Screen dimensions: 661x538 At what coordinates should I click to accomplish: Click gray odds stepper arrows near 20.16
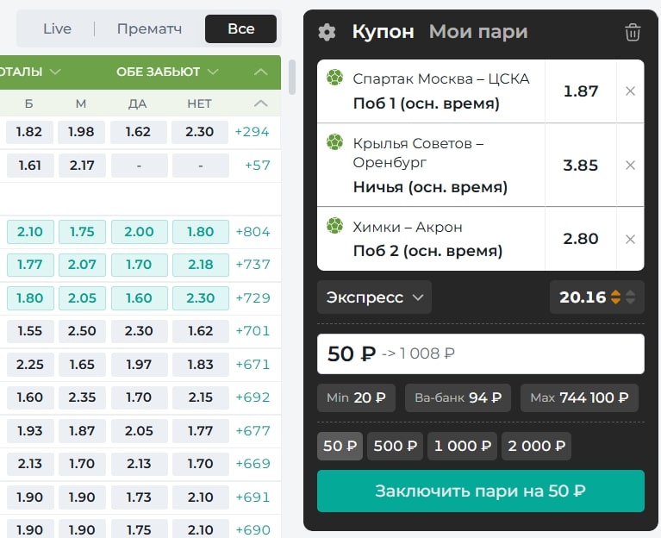coord(630,297)
